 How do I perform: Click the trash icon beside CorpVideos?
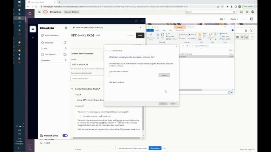point(66,60)
